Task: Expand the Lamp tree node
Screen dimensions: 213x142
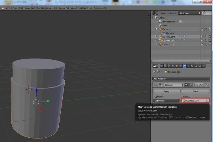Action: click(x=156, y=44)
